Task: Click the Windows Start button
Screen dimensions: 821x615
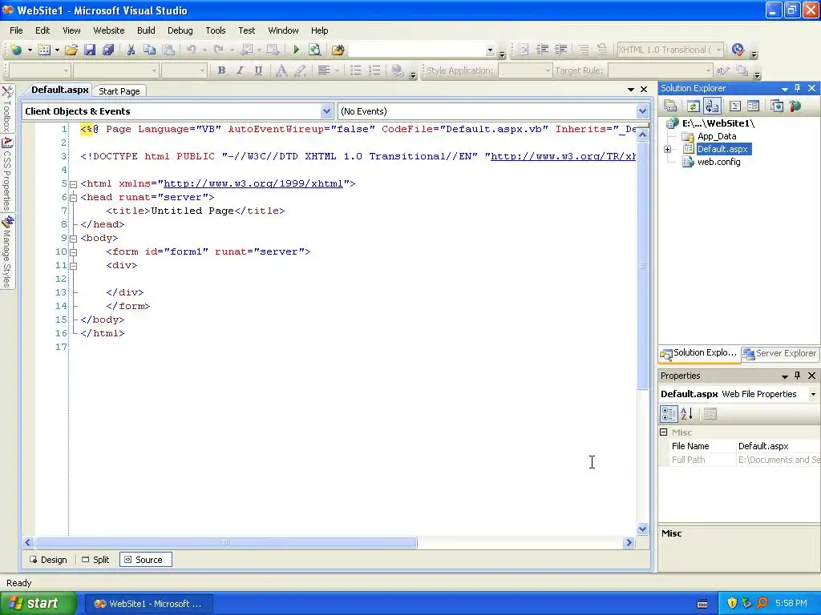Action: pos(38,604)
